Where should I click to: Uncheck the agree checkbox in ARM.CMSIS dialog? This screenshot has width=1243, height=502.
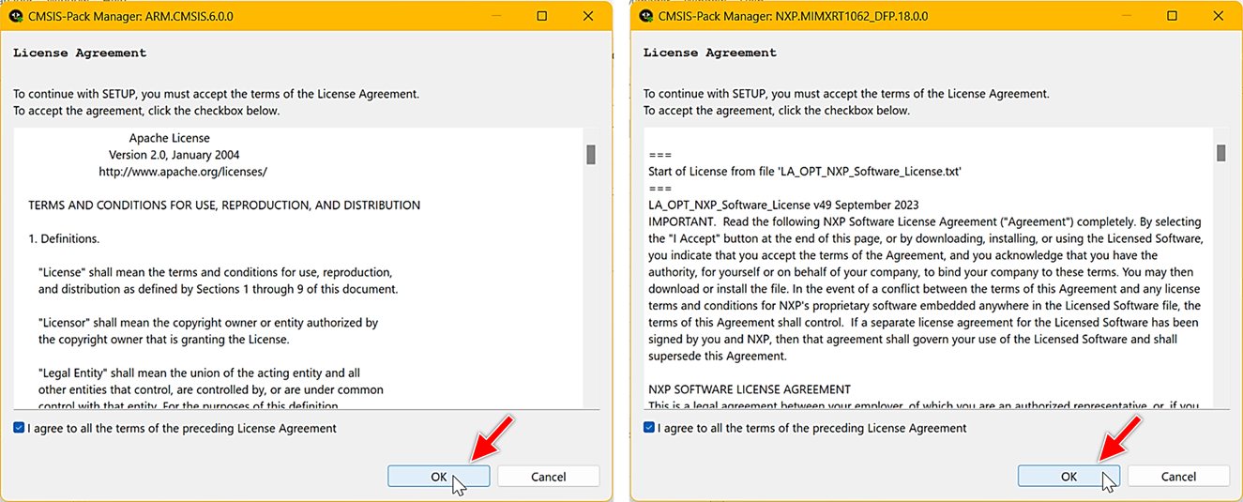20,428
